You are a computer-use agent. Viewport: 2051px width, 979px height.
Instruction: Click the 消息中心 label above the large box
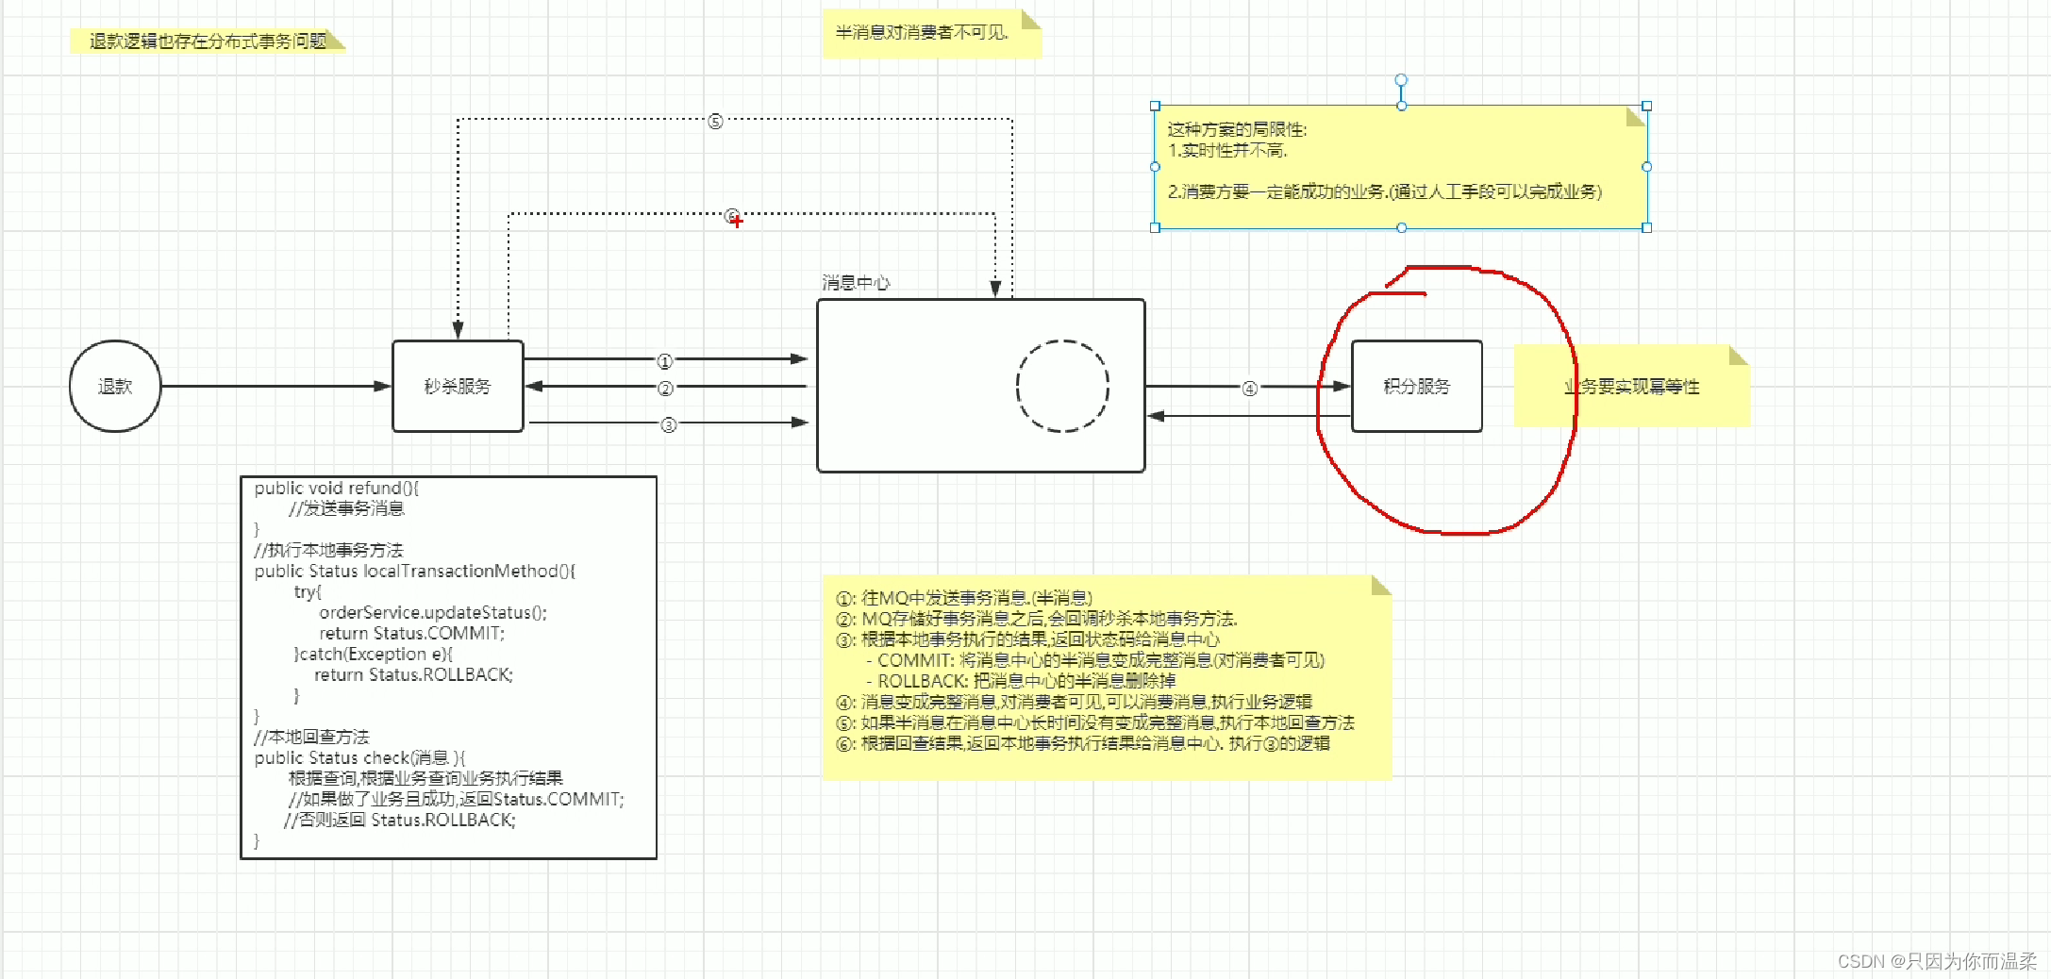point(856,283)
